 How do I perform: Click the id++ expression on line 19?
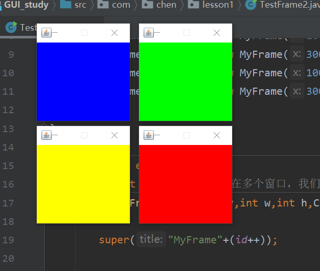[248, 240]
